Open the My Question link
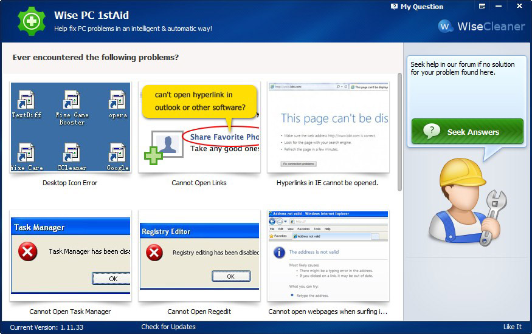532x334 pixels. 422,7
